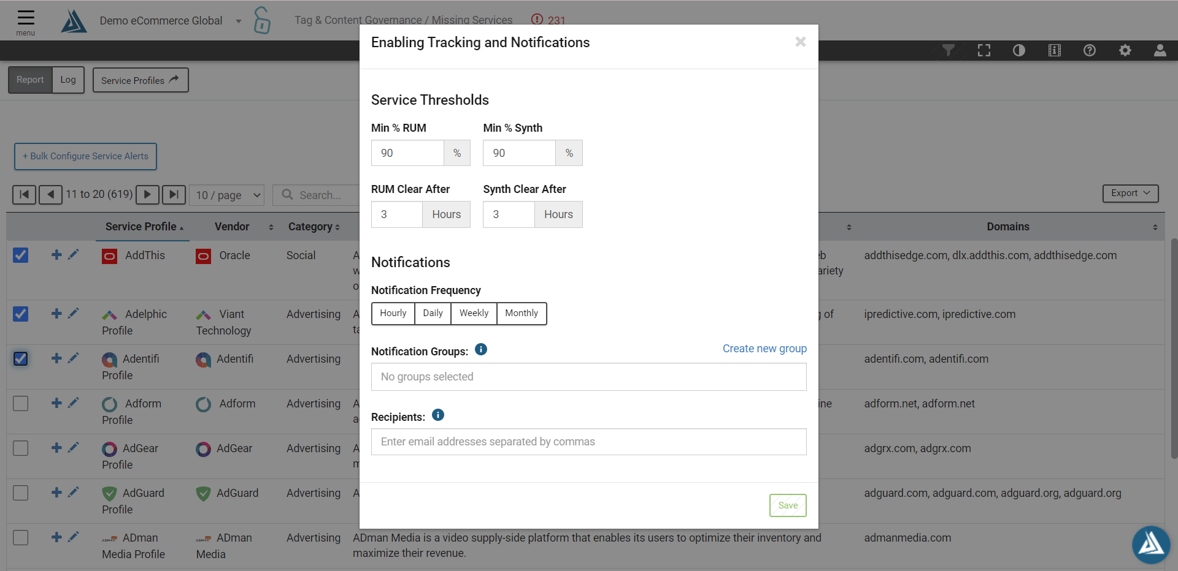Click the plus icon for Adelphic row

point(56,314)
